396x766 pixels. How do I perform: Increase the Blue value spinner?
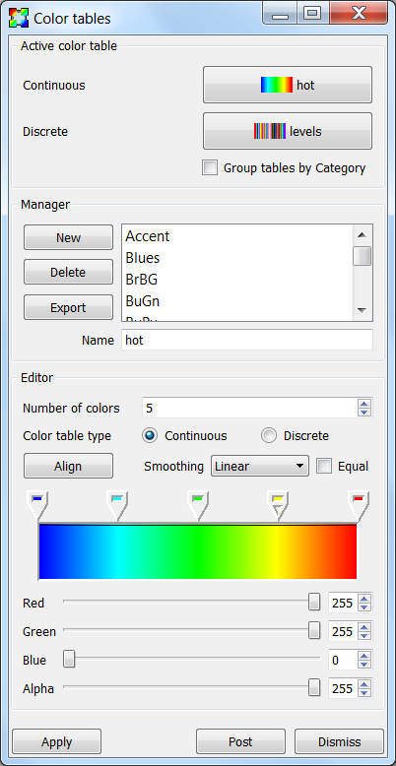(x=364, y=656)
